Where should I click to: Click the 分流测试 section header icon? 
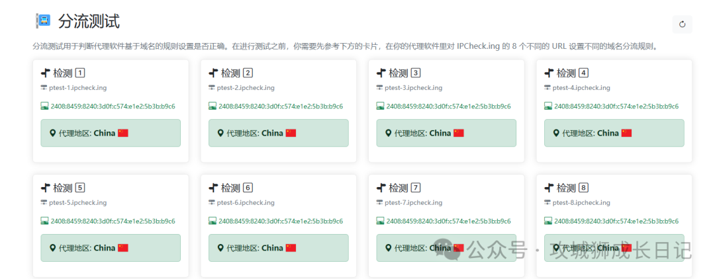[43, 21]
